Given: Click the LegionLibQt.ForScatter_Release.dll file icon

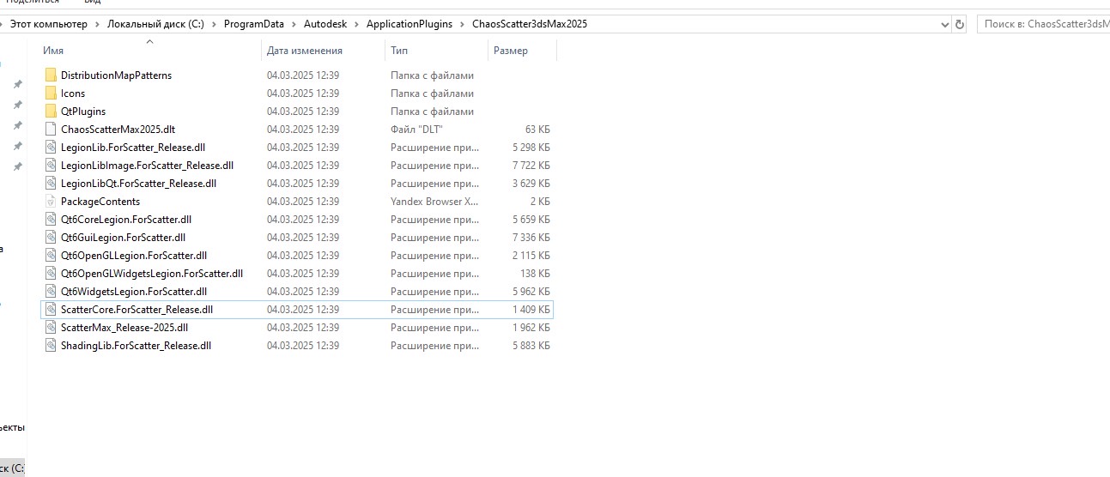Looking at the screenshot, I should tap(51, 184).
